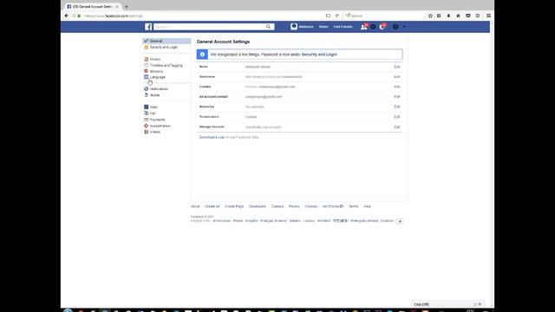The image size is (555, 312).
Task: Edit the Ad account contact row
Action: (x=397, y=96)
